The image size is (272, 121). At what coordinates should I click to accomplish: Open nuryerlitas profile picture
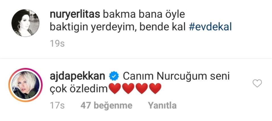(26, 23)
